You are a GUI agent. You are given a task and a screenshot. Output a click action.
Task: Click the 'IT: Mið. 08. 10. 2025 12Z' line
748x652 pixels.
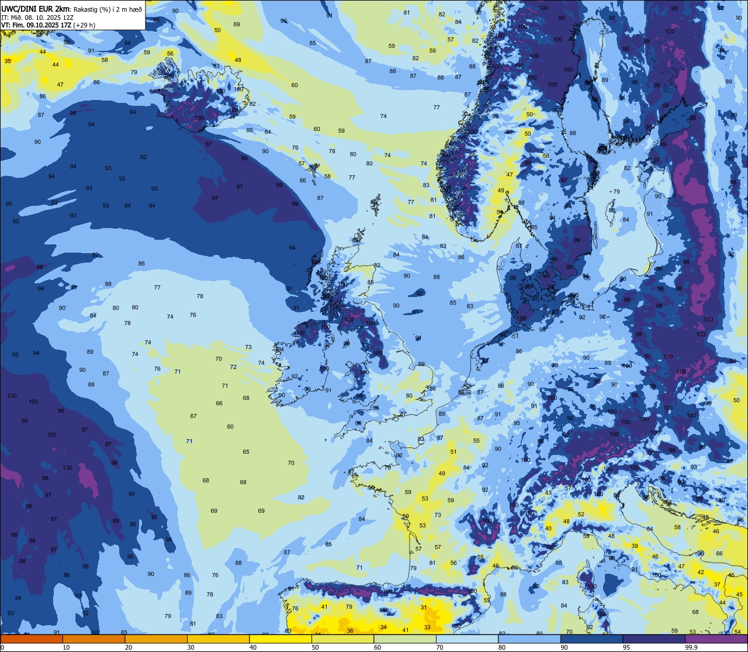coord(37,18)
